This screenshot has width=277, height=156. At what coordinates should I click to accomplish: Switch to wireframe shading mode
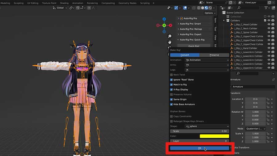[199, 8]
